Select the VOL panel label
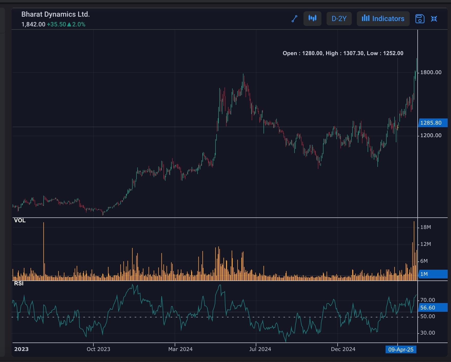Viewport: 451px width, 362px height. click(20, 220)
